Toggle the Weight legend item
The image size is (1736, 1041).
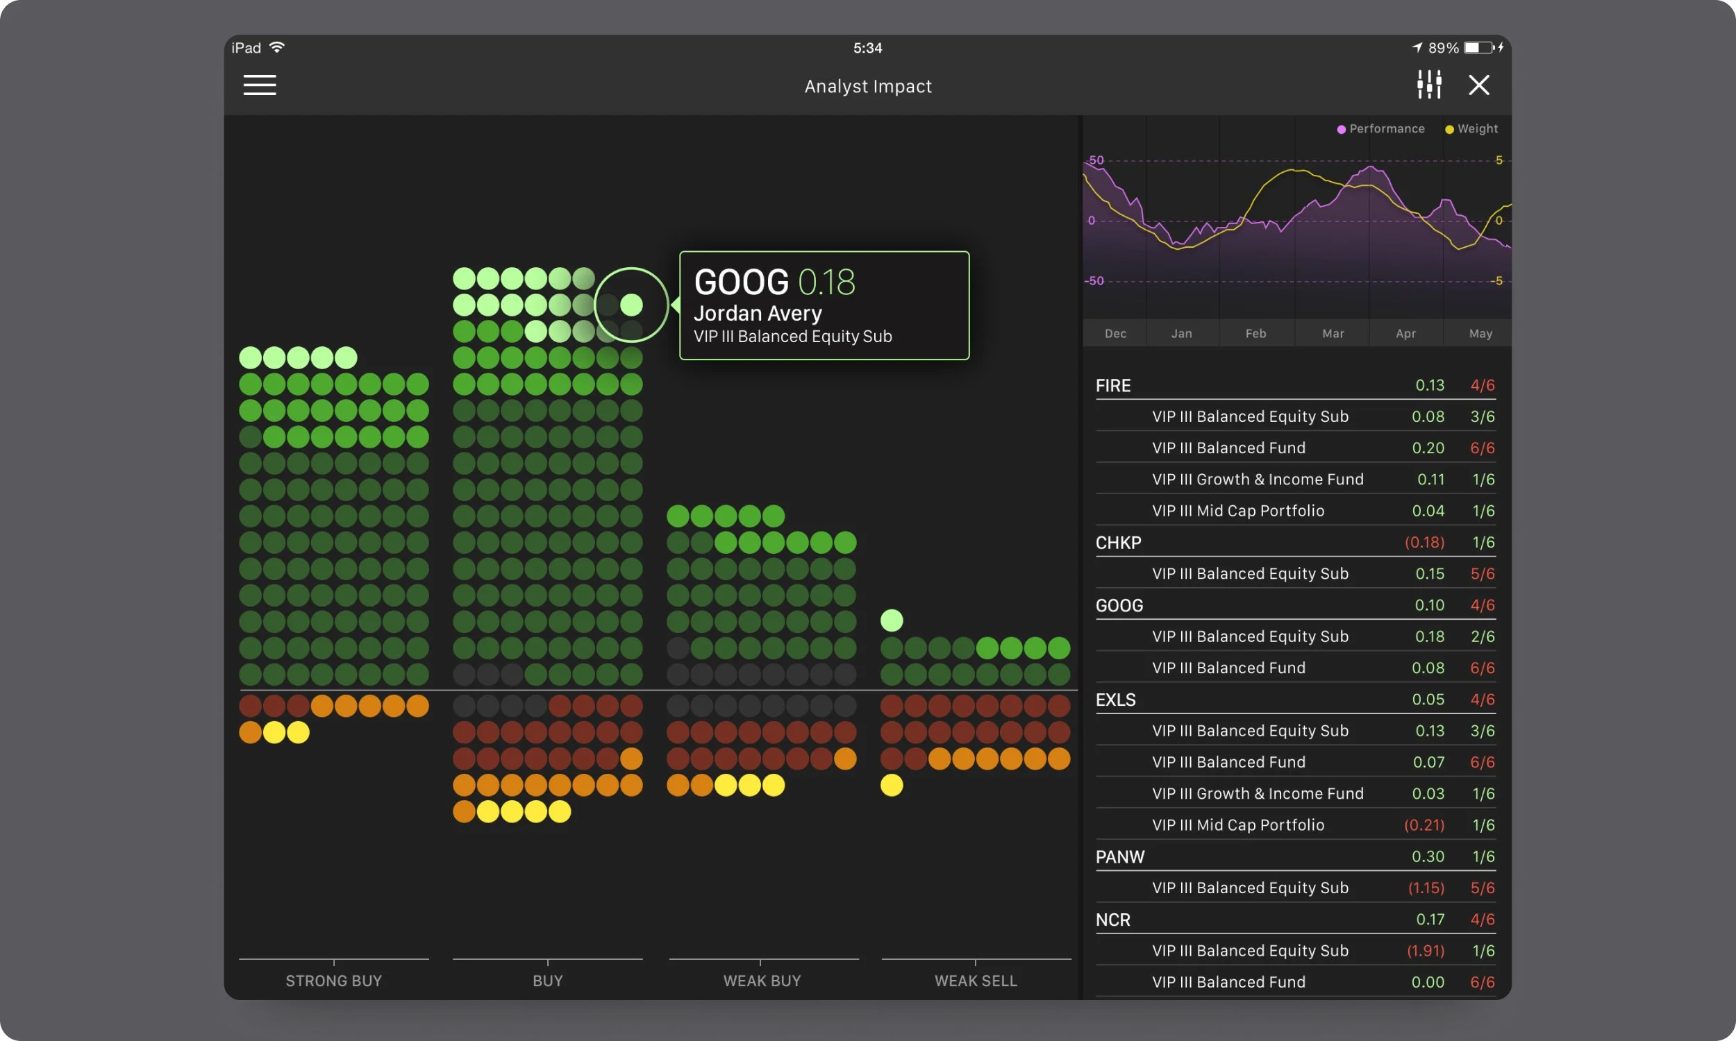pyautogui.click(x=1471, y=129)
